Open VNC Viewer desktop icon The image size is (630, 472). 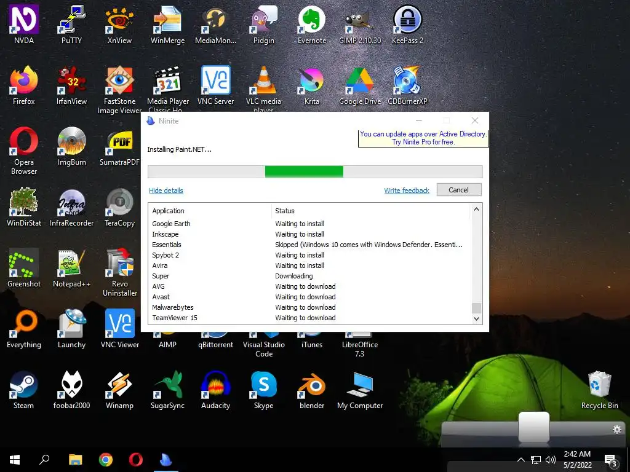click(x=119, y=328)
